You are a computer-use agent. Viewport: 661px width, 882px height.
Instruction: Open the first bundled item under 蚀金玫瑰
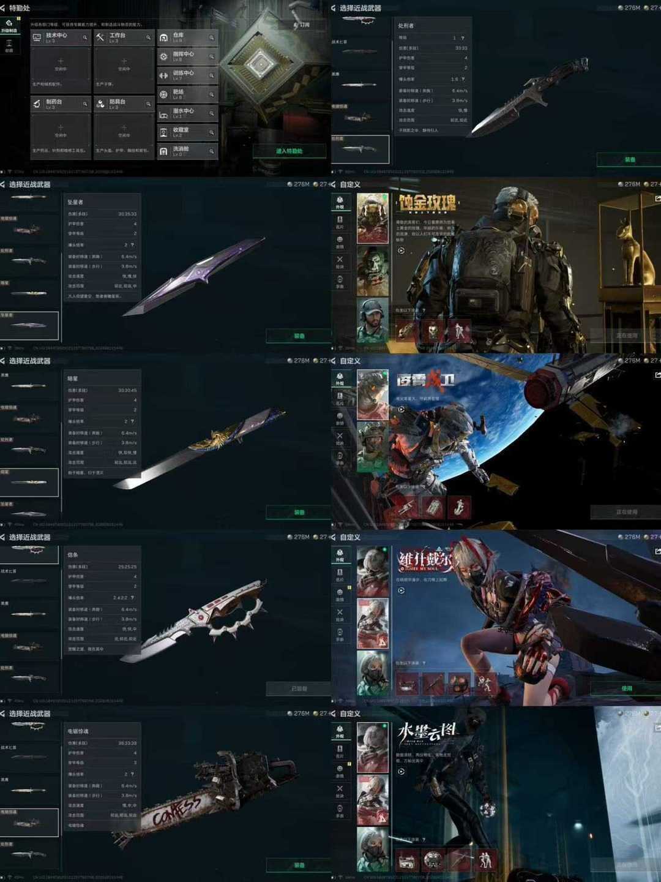[407, 331]
